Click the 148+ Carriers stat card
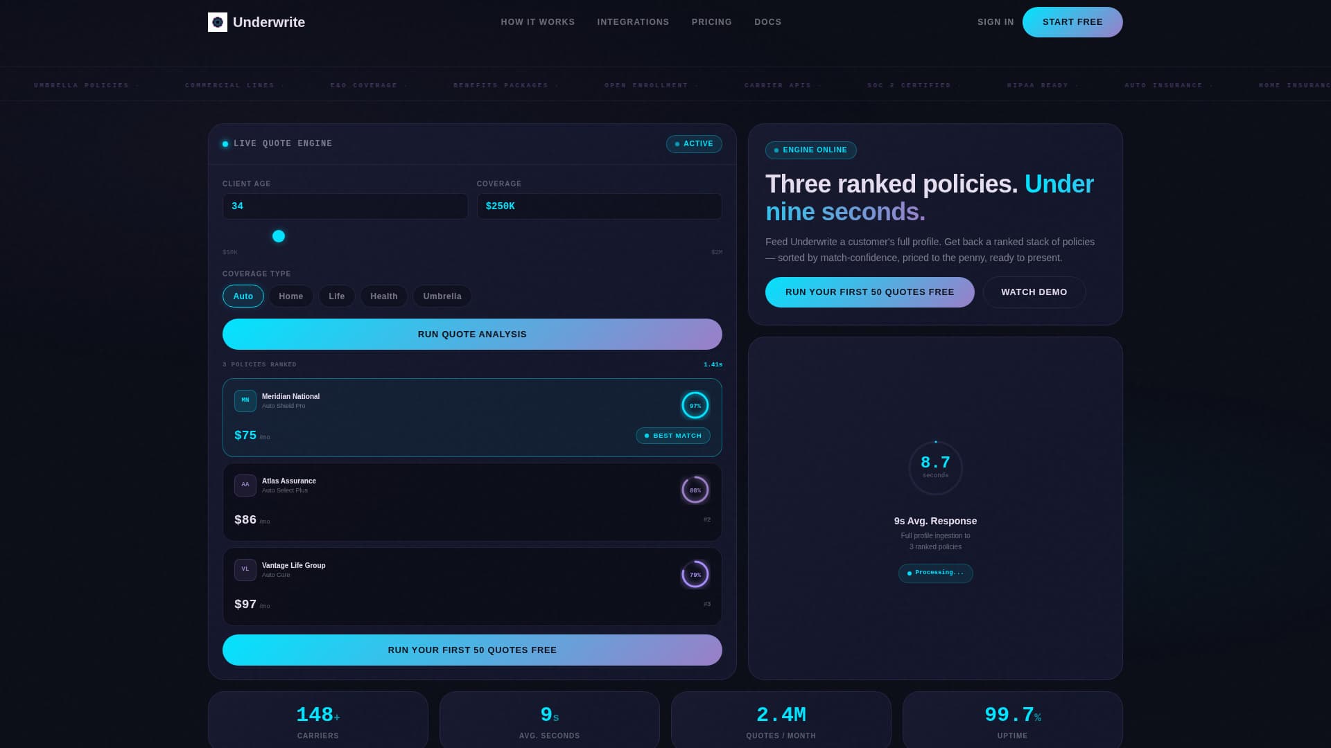Viewport: 1331px width, 748px height. point(318,720)
